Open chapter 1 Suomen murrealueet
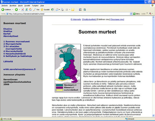 (x=17, y=42)
